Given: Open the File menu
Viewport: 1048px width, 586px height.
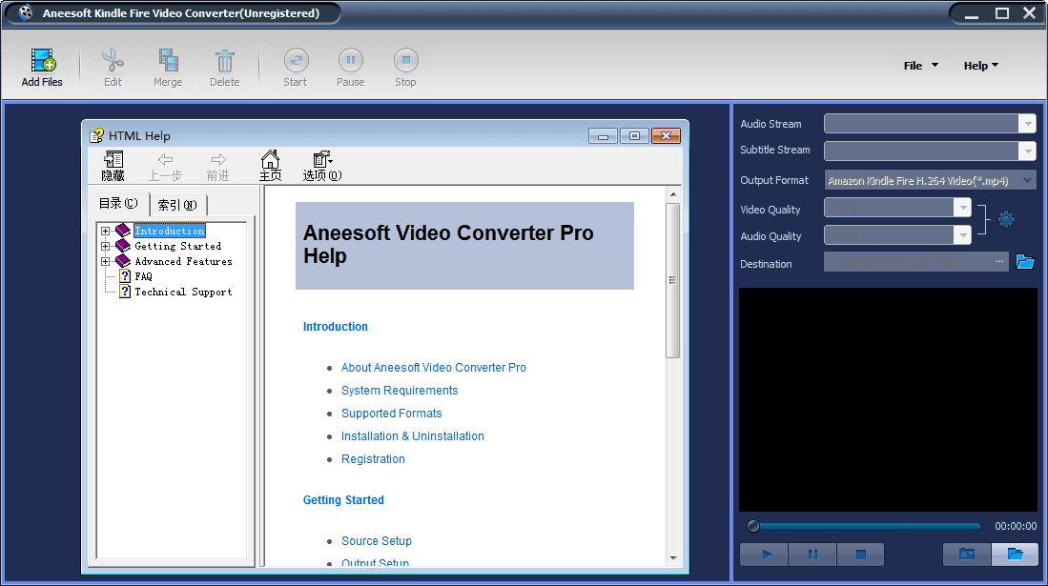Looking at the screenshot, I should coord(920,66).
